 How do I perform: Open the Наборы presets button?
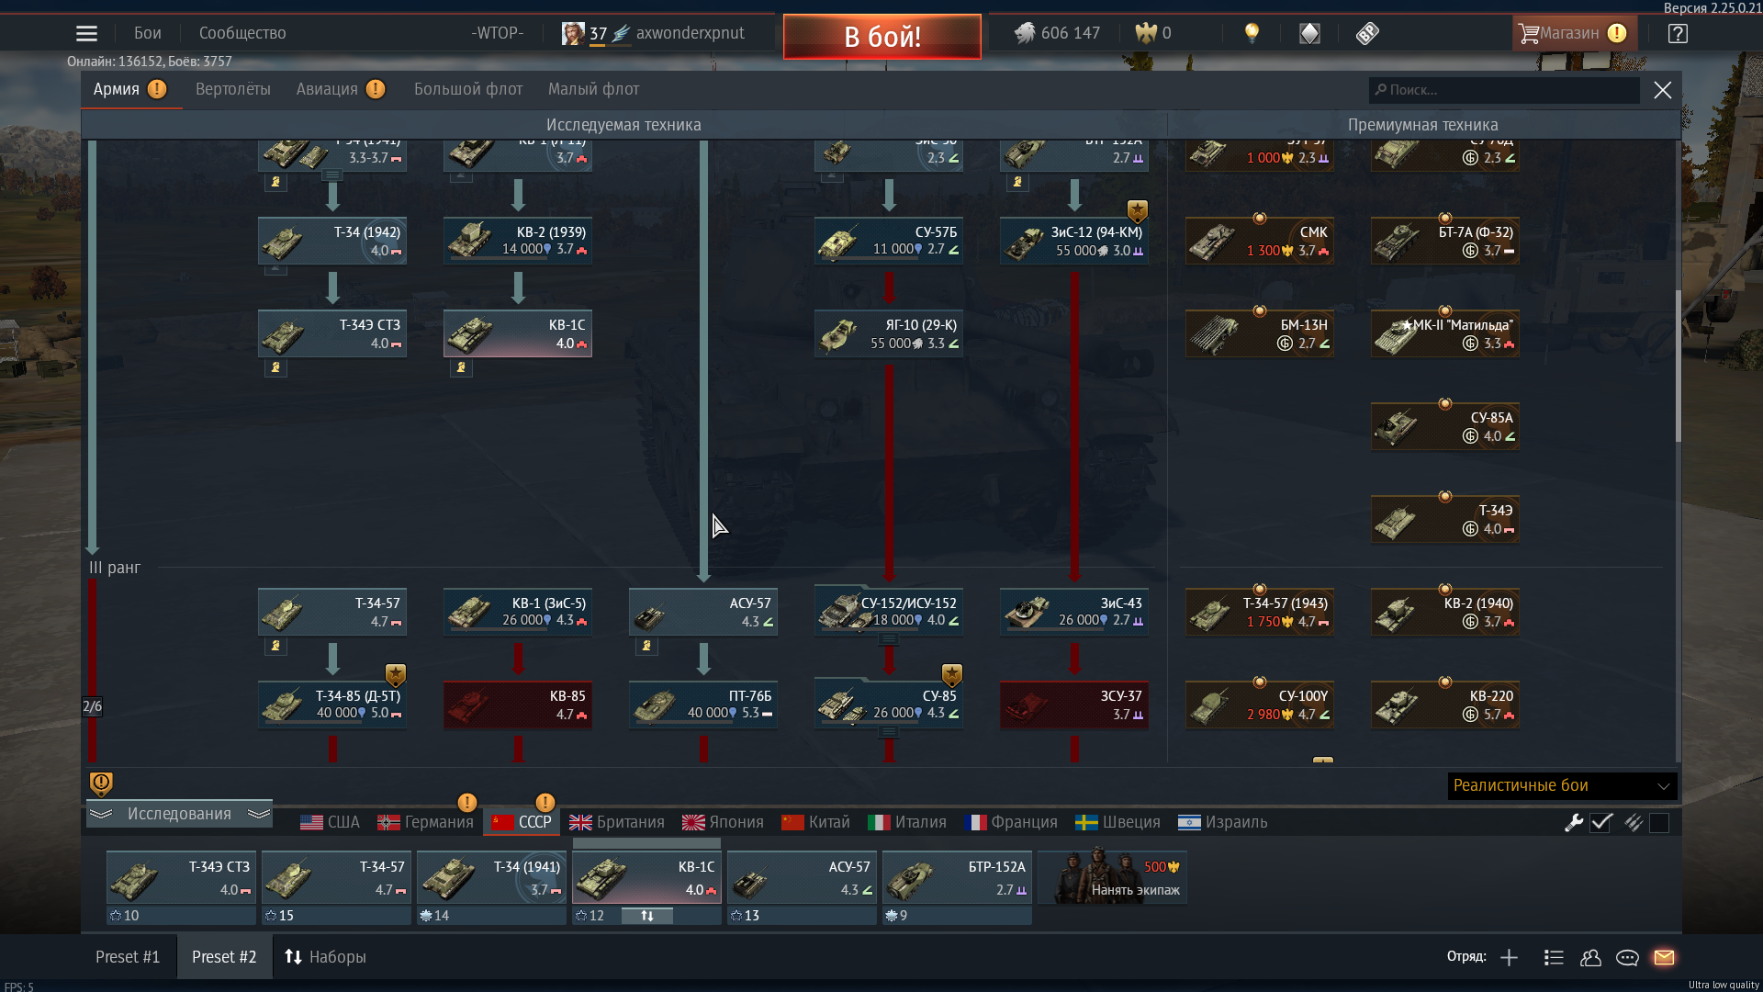click(325, 957)
